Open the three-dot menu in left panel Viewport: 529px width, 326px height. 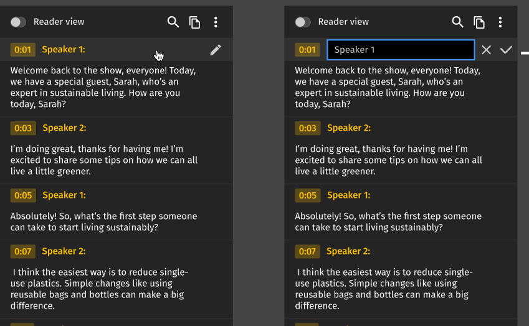click(x=216, y=22)
